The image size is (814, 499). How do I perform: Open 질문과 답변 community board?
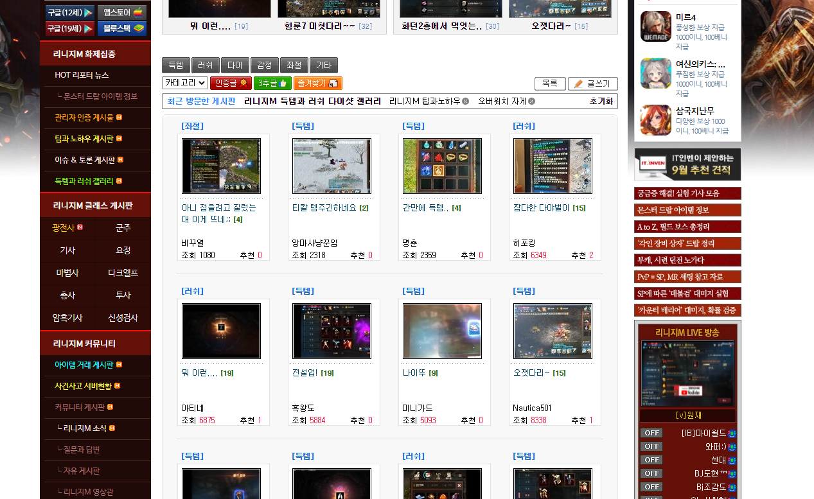[x=82, y=450]
